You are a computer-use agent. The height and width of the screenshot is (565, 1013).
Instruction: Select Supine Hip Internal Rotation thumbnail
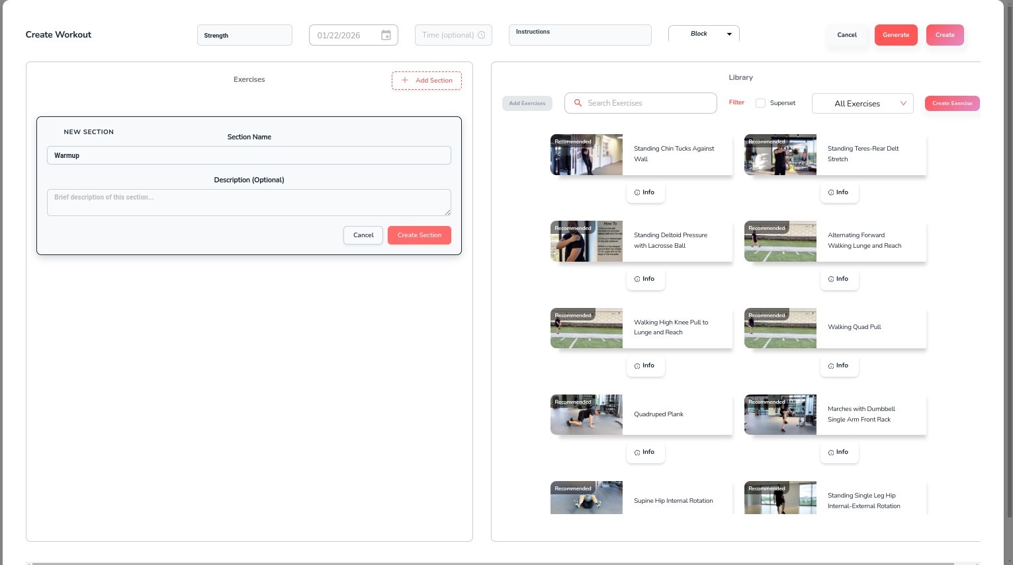(x=586, y=498)
